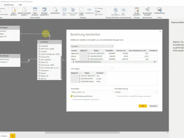The height and width of the screenshot is (138, 184).
Task: Open the Formen shapes ribbon item
Action: coord(99,14)
